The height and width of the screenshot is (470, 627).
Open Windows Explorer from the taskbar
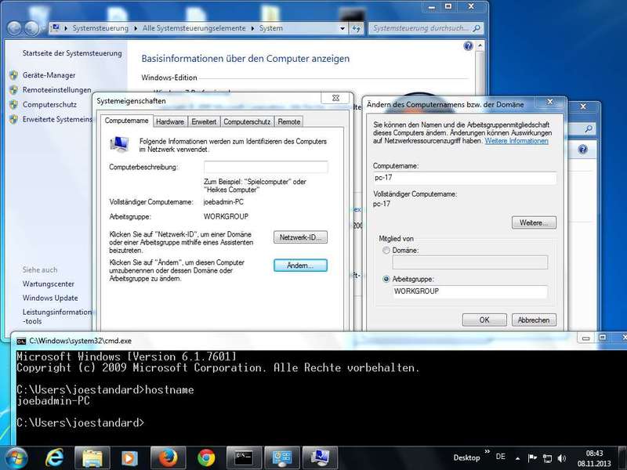pyautogui.click(x=92, y=457)
